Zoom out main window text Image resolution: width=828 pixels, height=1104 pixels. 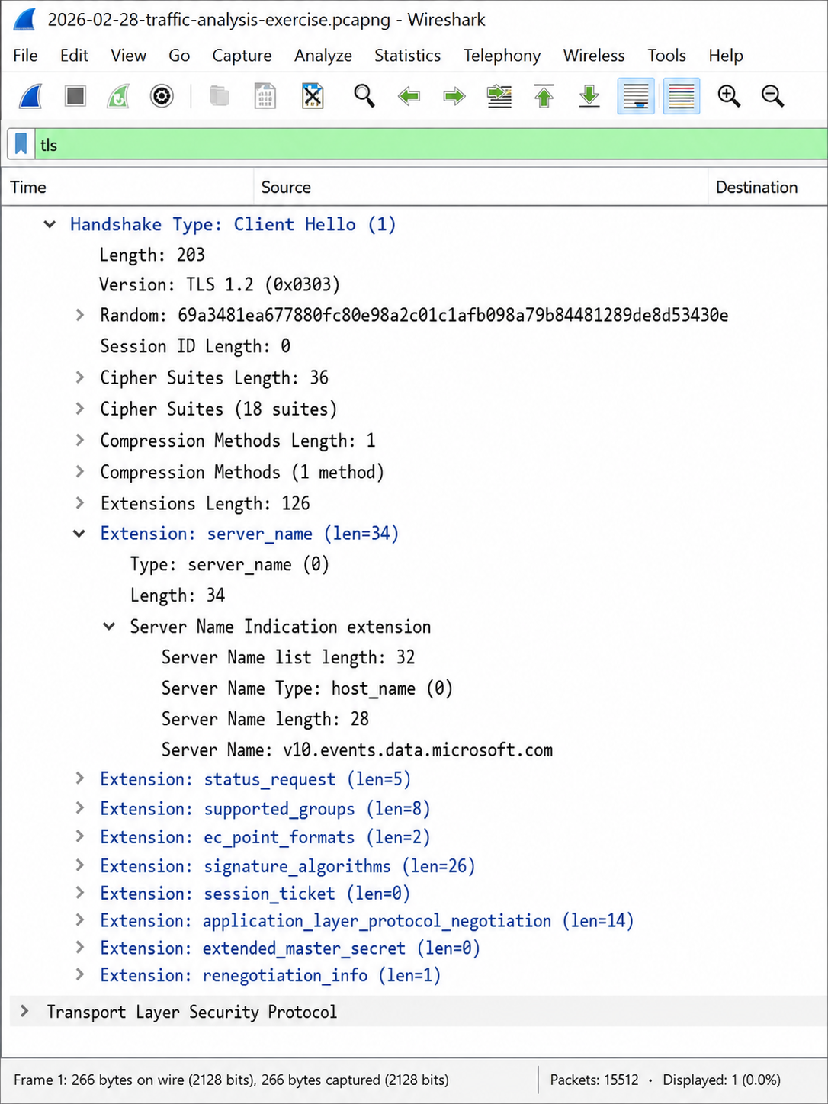point(772,96)
